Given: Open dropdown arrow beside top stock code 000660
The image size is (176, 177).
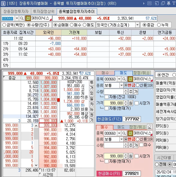Looking at the screenshot, I should pos(17,18).
